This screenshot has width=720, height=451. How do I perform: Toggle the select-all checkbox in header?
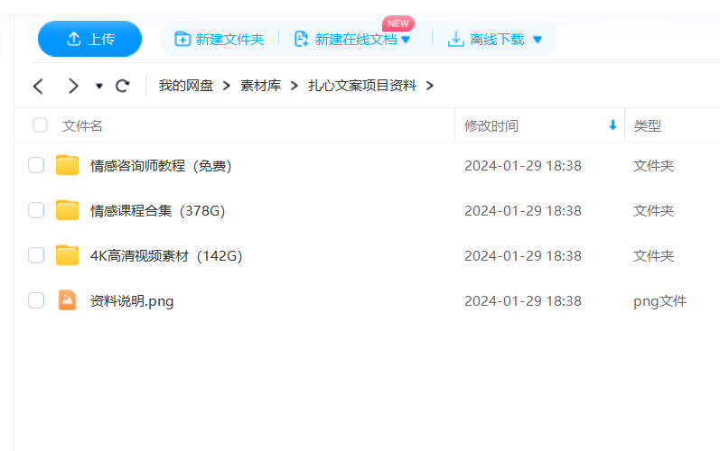40,125
